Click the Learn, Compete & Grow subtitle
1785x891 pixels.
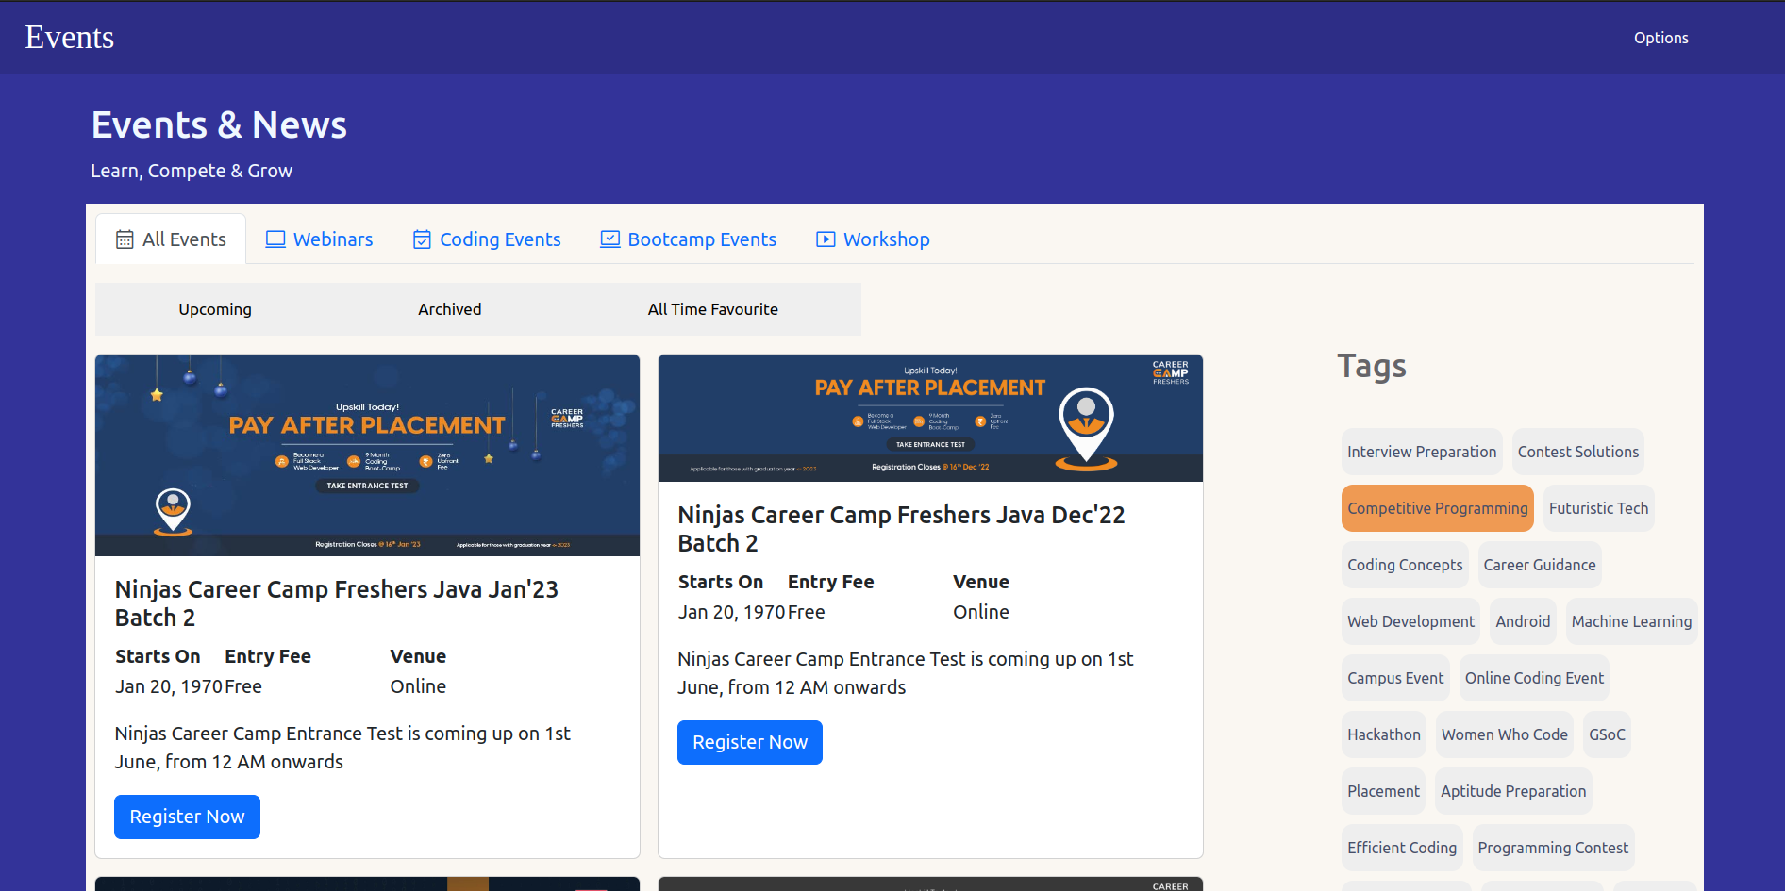[x=192, y=171]
